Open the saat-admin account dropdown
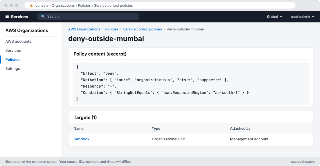The height and width of the screenshot is (166, 320). [x=302, y=17]
